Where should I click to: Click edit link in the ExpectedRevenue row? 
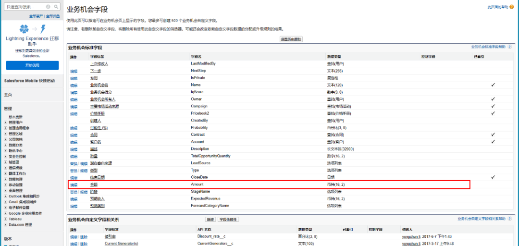pos(74,198)
